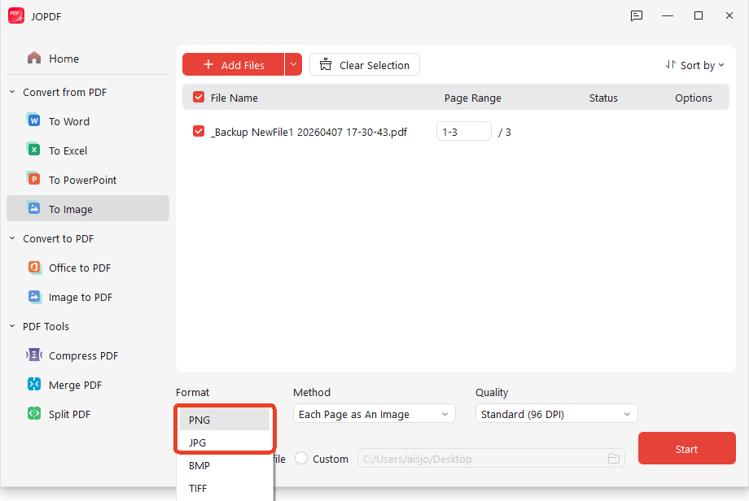749x501 pixels.
Task: Open the Sort by dropdown
Action: (x=695, y=65)
